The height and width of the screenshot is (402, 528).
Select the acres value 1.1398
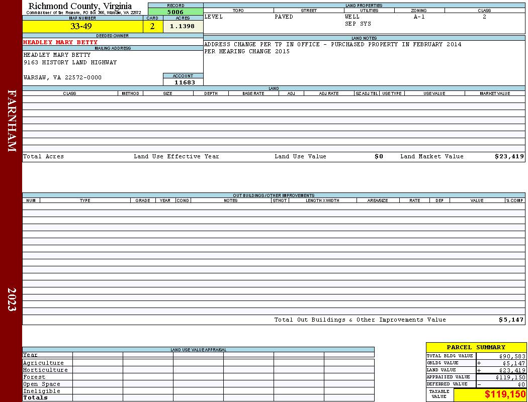pos(182,26)
